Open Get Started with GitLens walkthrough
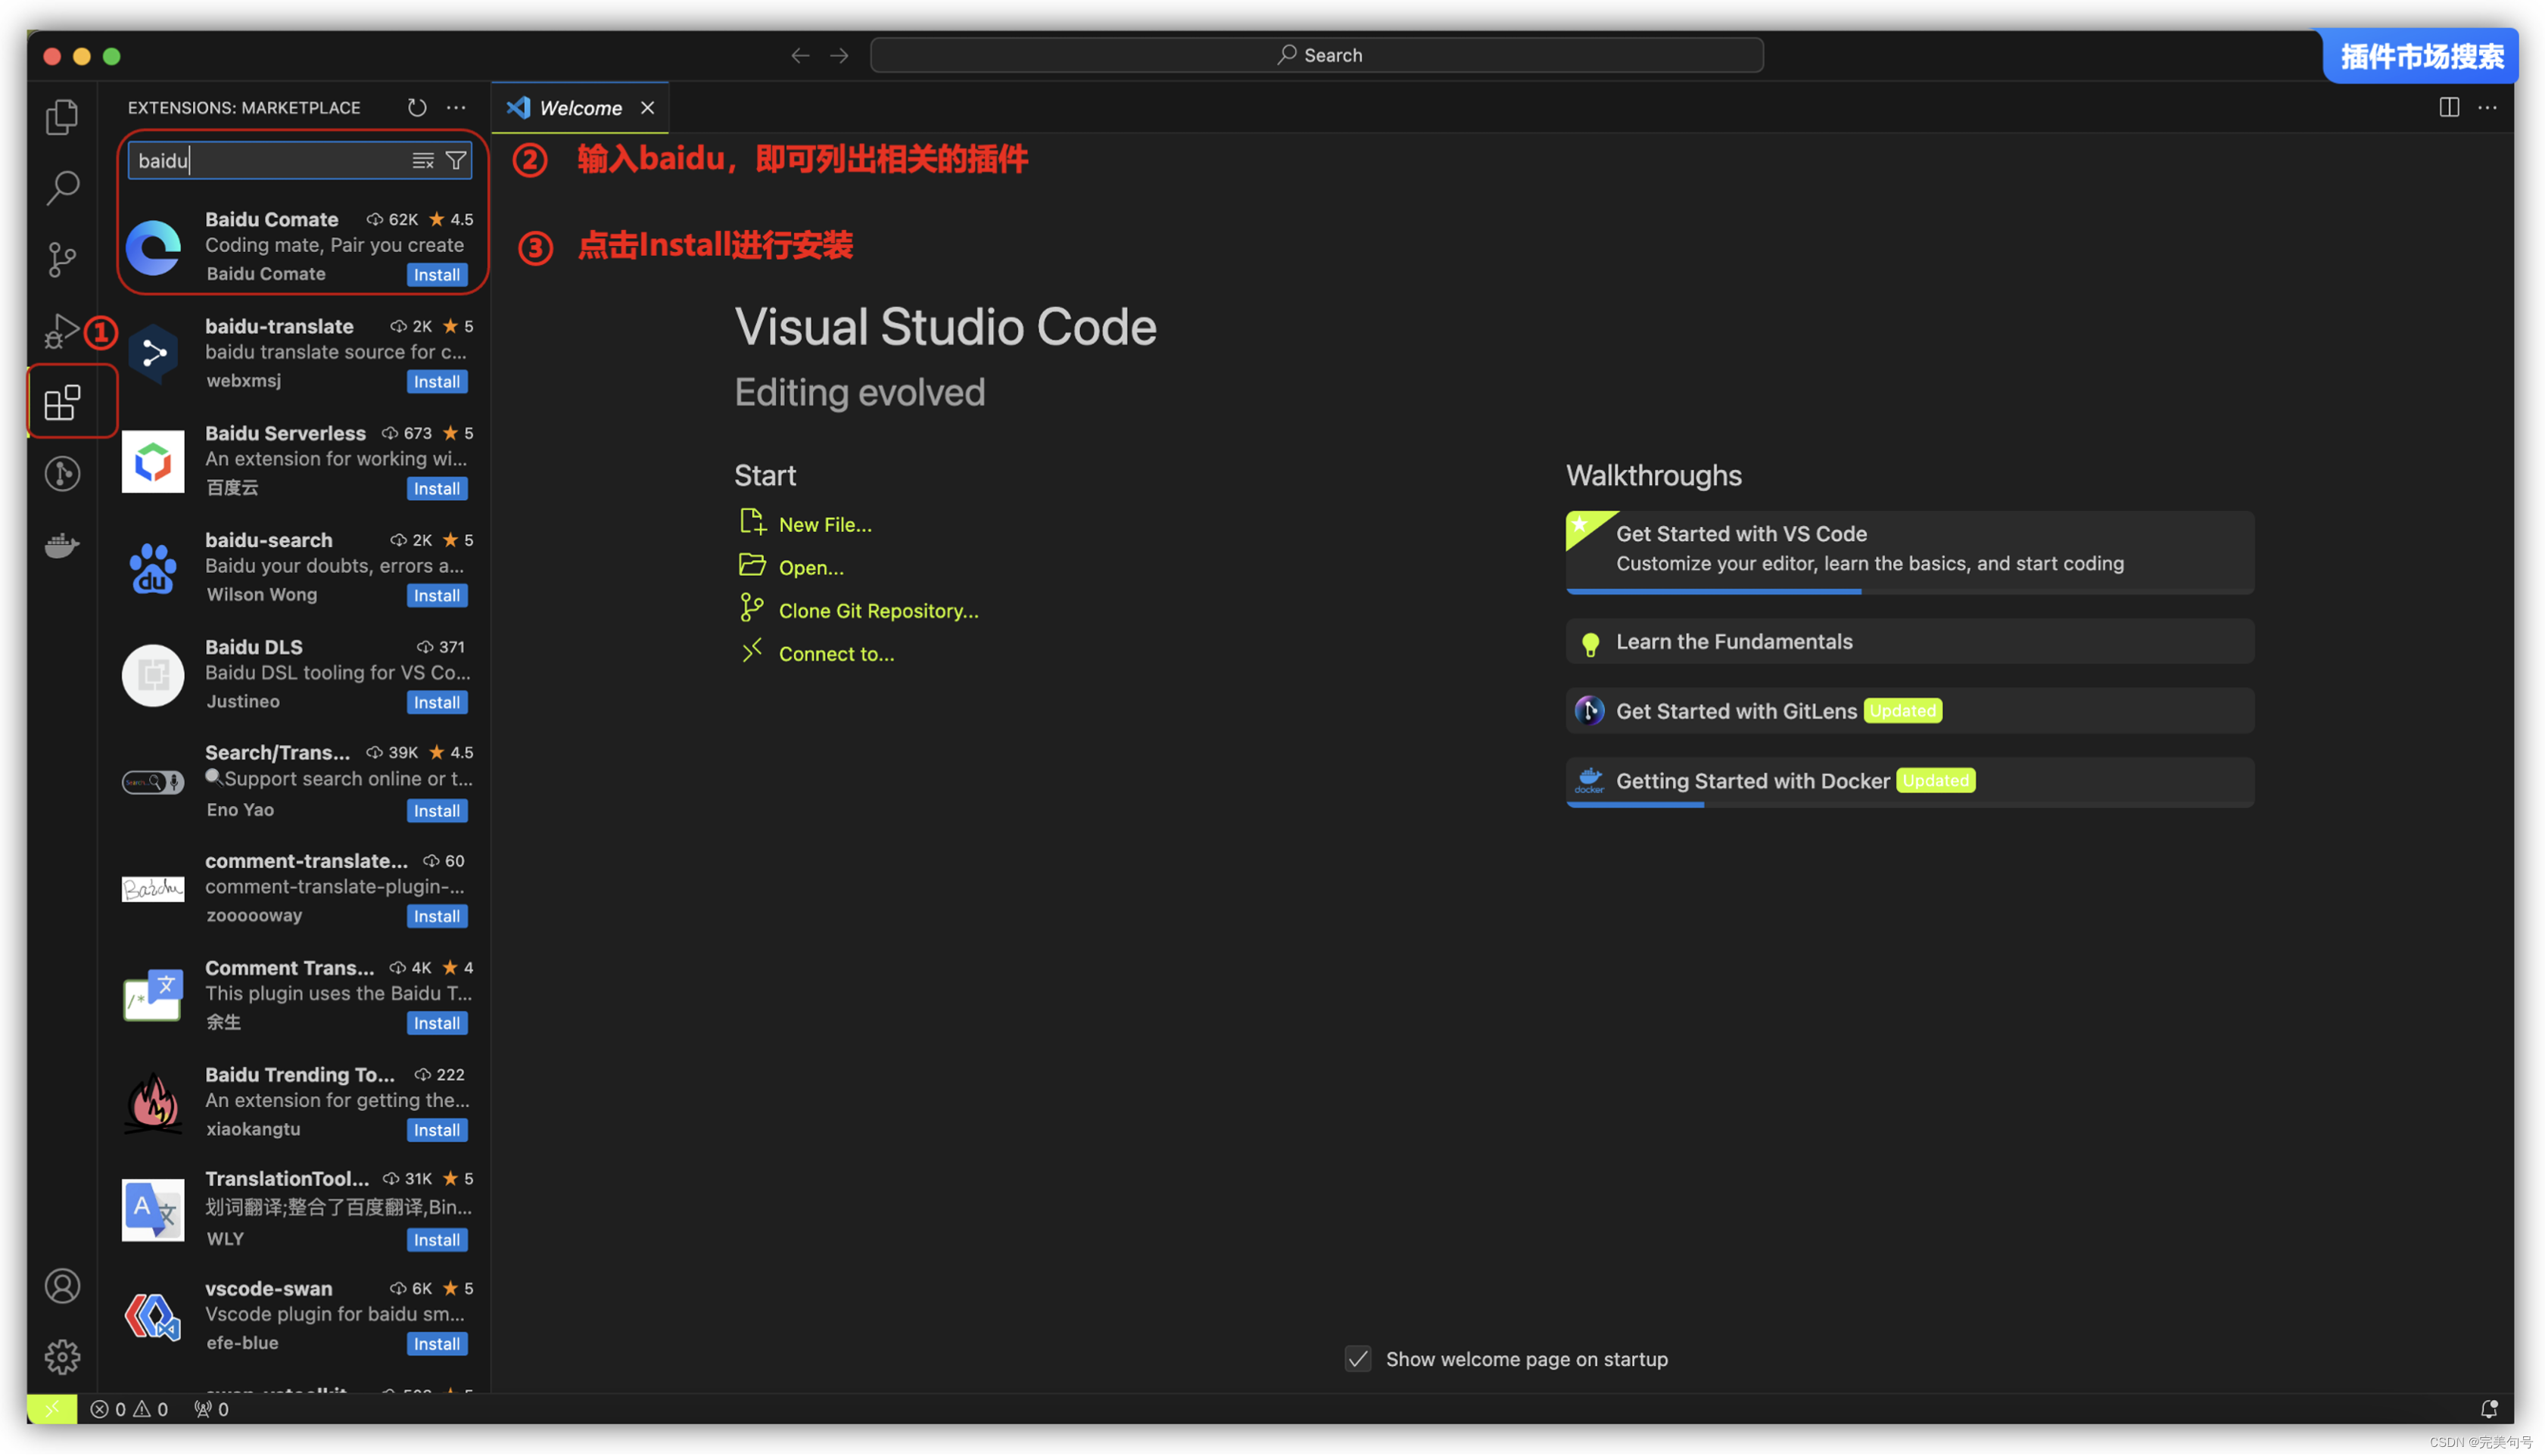 coord(1909,711)
